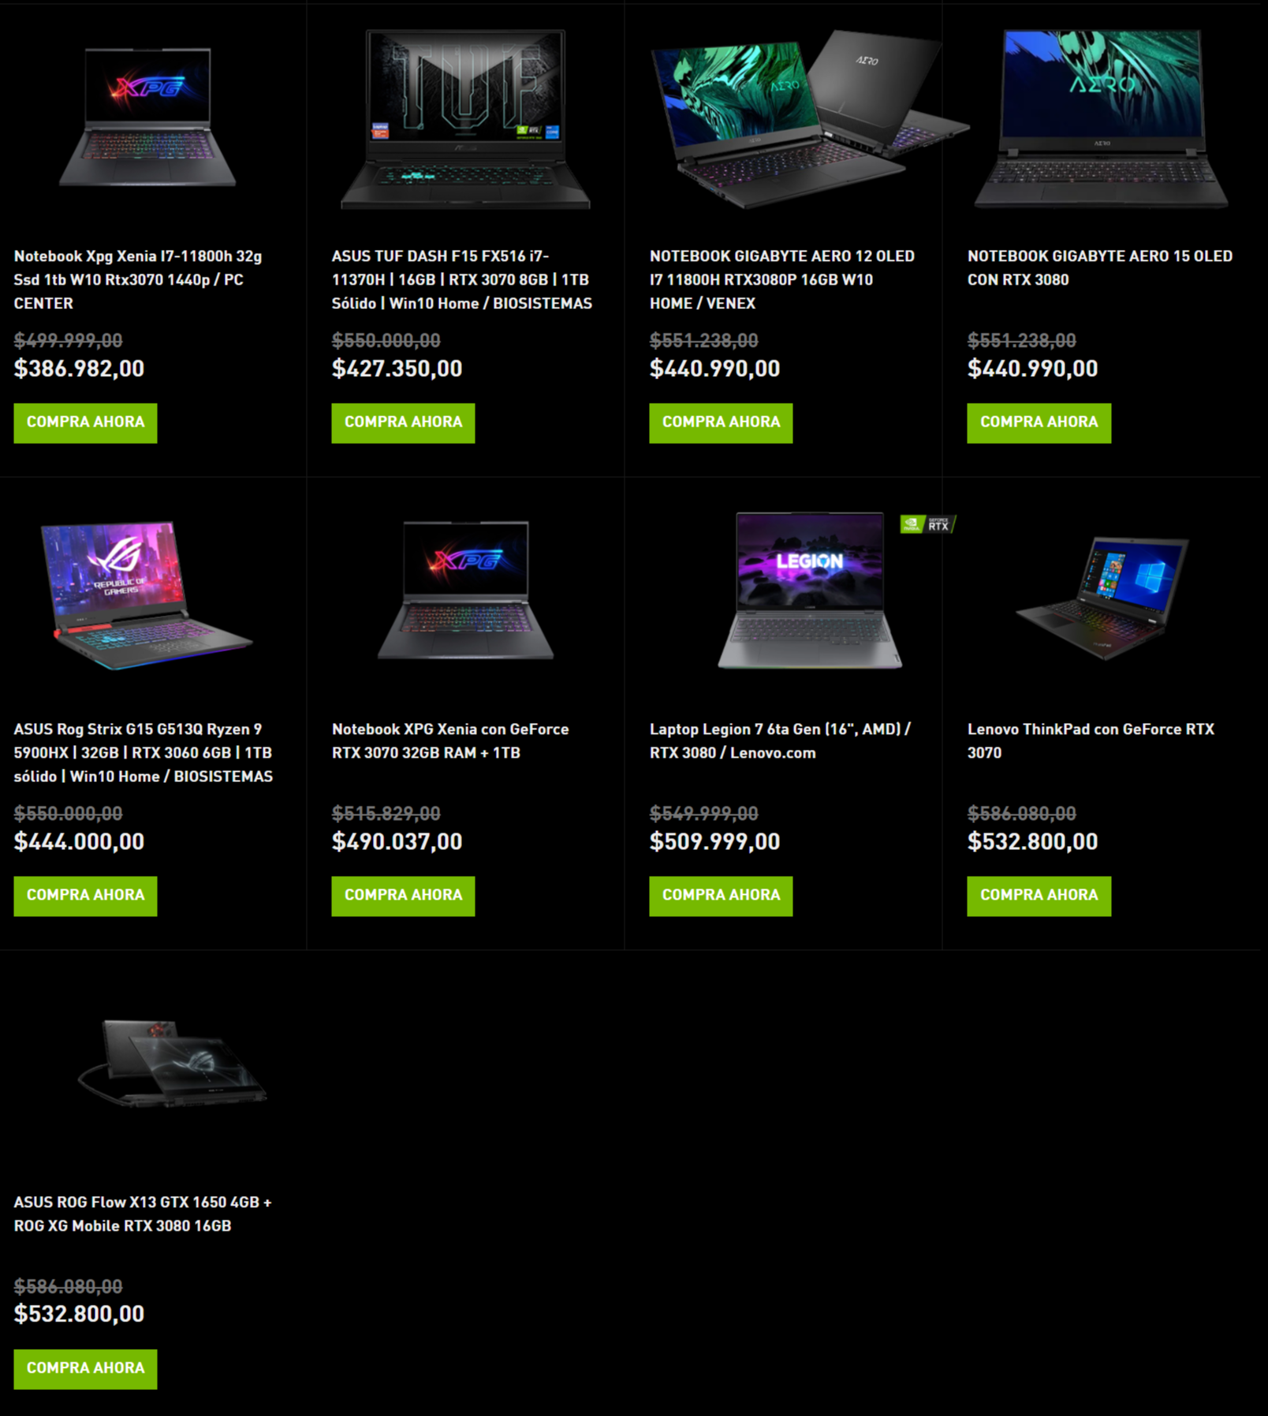Open the Legion 7 laptop image
The width and height of the screenshot is (1268, 1416).
[x=810, y=591]
